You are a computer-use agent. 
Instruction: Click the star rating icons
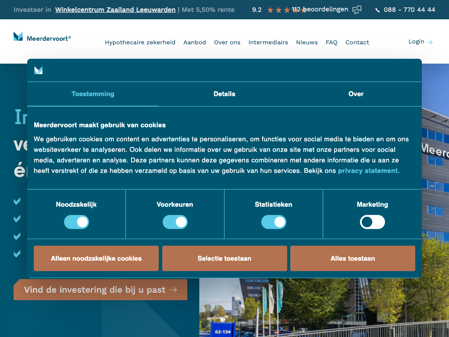[x=286, y=10]
